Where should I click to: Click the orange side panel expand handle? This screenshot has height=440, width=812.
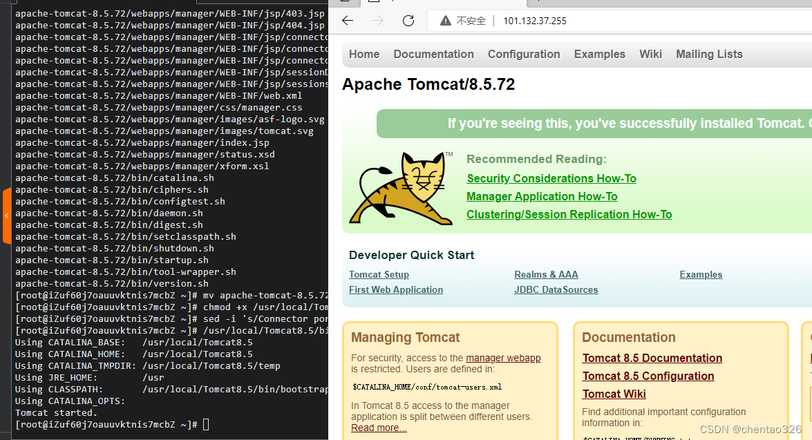click(7, 216)
